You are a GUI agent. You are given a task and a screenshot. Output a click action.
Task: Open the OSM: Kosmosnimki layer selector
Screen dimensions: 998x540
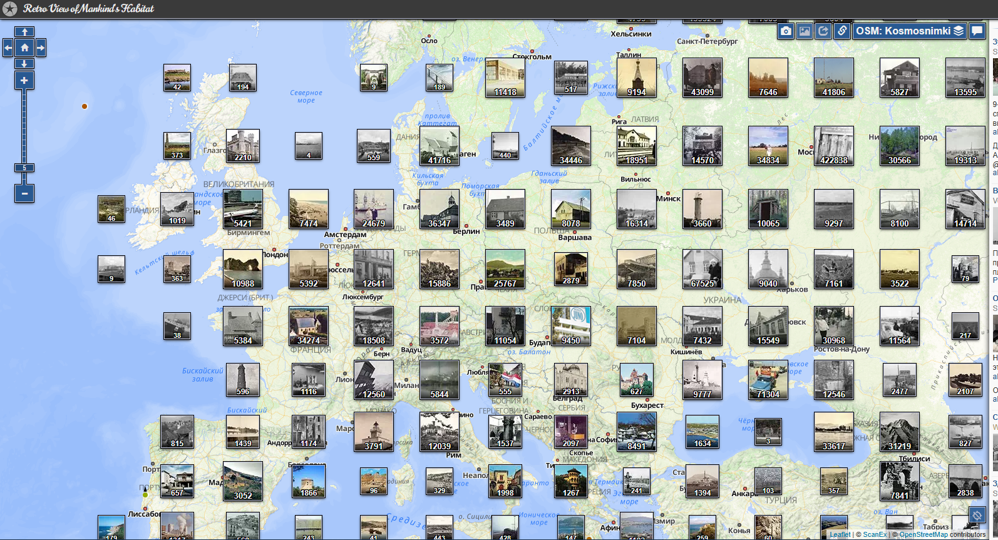pos(909,31)
